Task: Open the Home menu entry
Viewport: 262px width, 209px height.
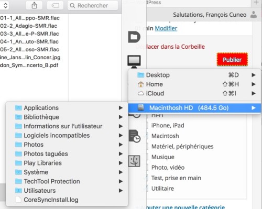Action: point(195,84)
